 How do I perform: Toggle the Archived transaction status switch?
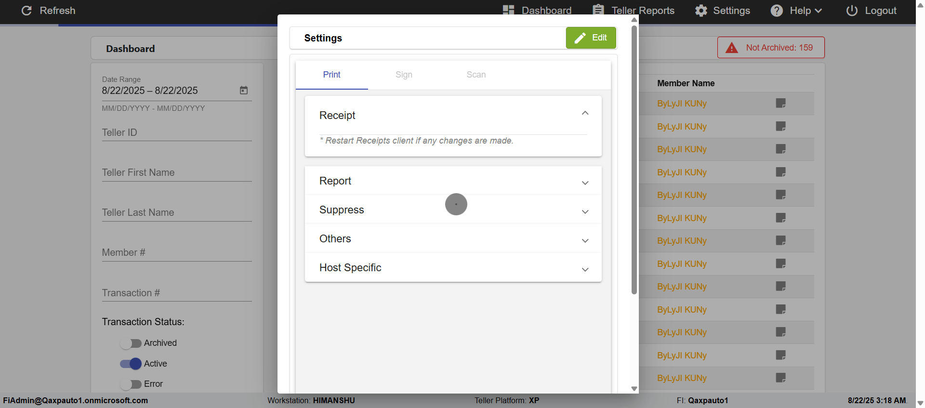(x=131, y=343)
